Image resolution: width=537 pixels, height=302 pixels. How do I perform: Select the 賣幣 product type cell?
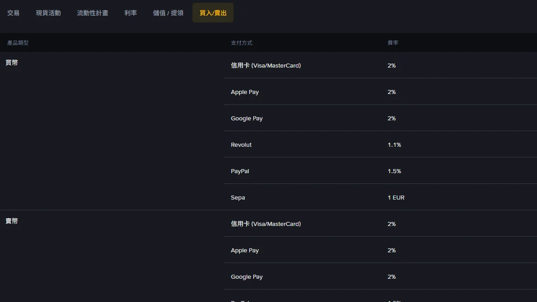(12, 221)
